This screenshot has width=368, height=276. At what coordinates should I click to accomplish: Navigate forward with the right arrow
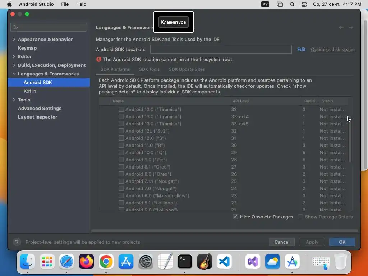point(351,27)
